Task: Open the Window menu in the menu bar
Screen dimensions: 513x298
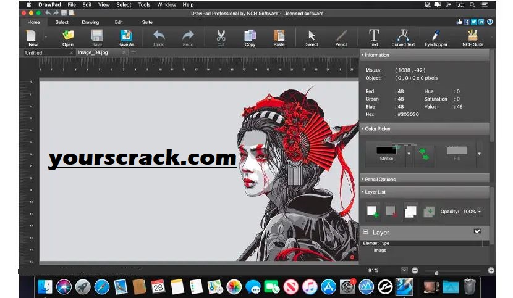Action: (166, 4)
